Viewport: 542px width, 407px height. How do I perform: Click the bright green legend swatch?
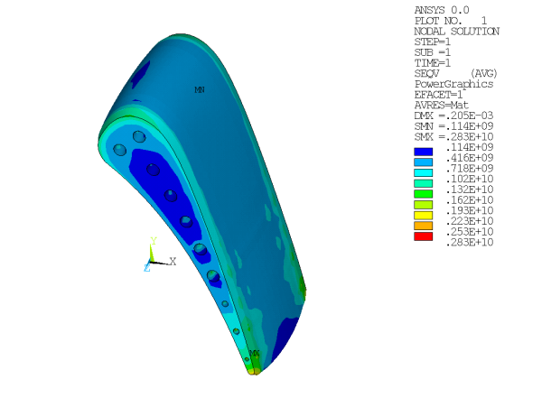(423, 194)
